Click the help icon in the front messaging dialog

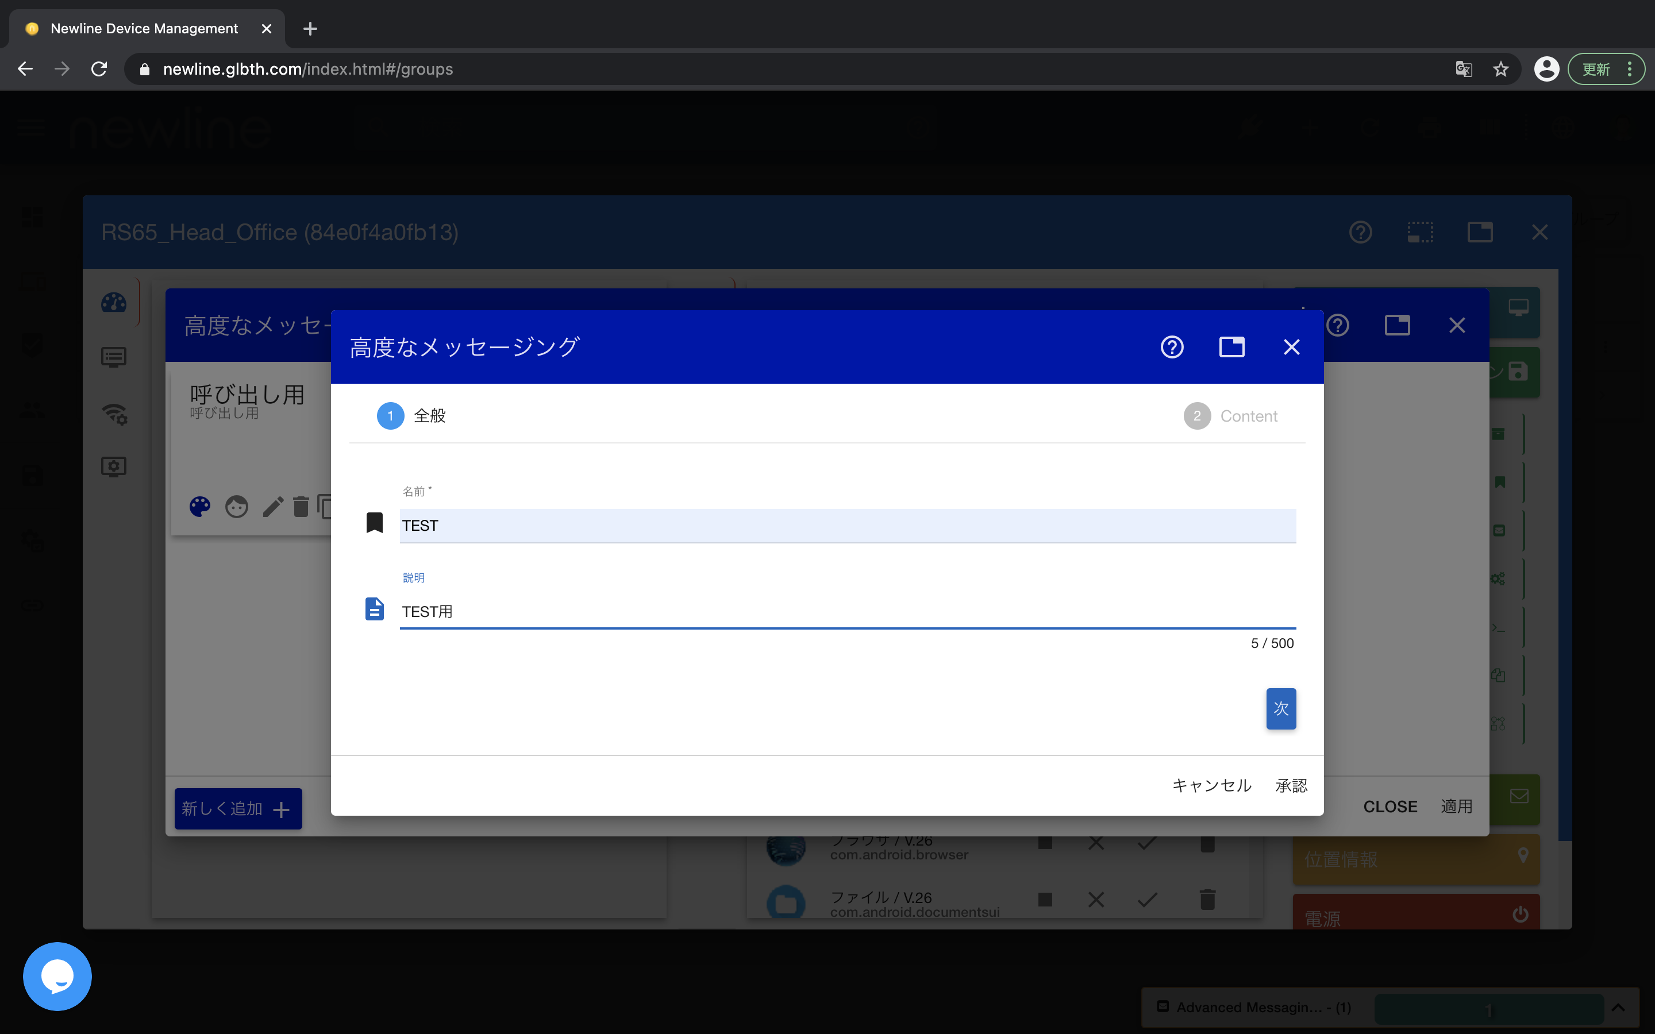pyautogui.click(x=1172, y=348)
